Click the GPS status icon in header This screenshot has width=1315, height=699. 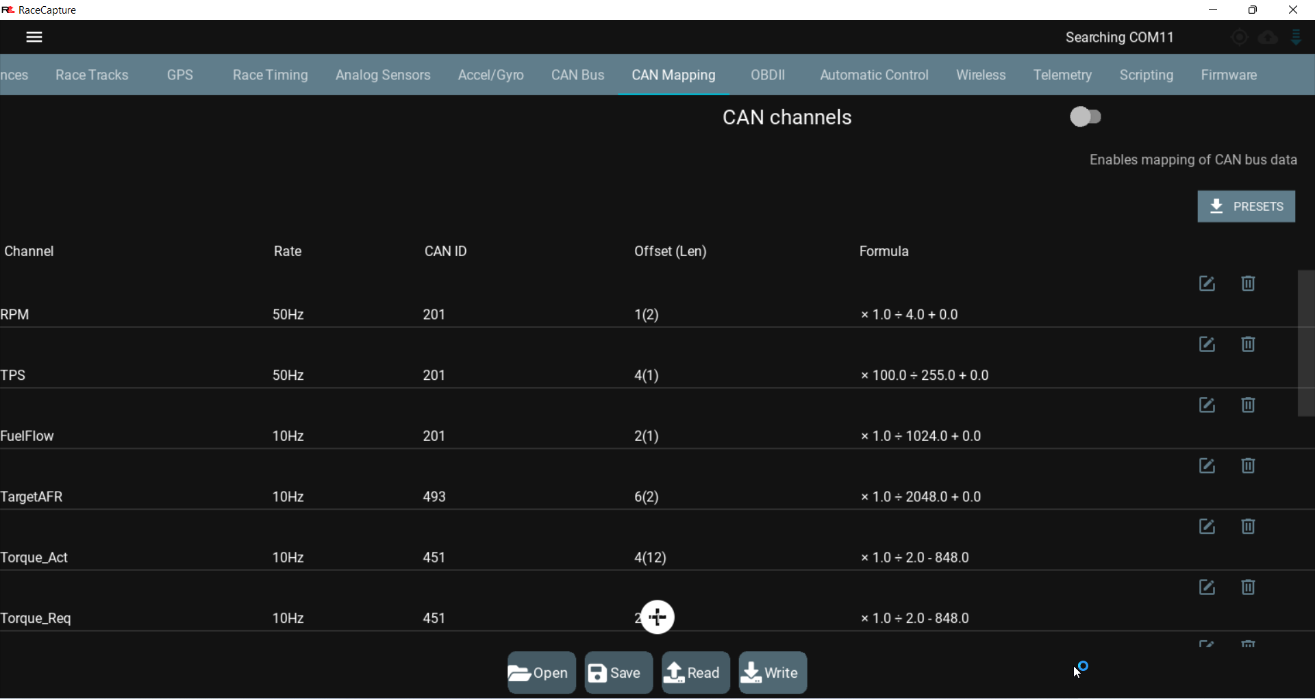[x=1239, y=38]
